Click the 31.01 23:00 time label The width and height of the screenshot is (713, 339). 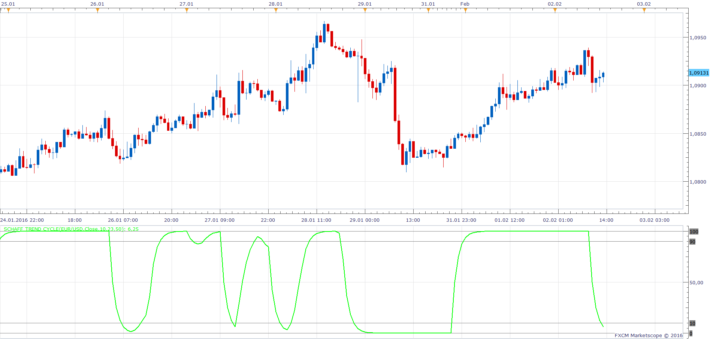[461, 220]
